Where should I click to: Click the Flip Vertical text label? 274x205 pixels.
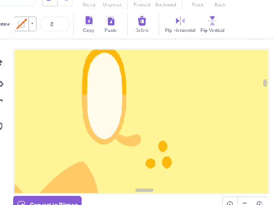(212, 30)
